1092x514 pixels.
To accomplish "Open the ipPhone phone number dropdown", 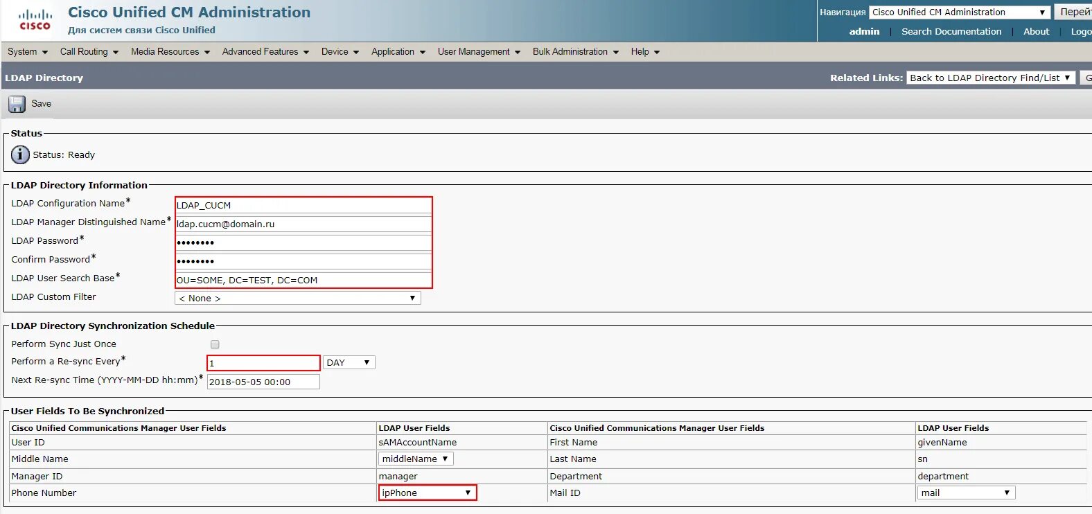I will coord(428,493).
